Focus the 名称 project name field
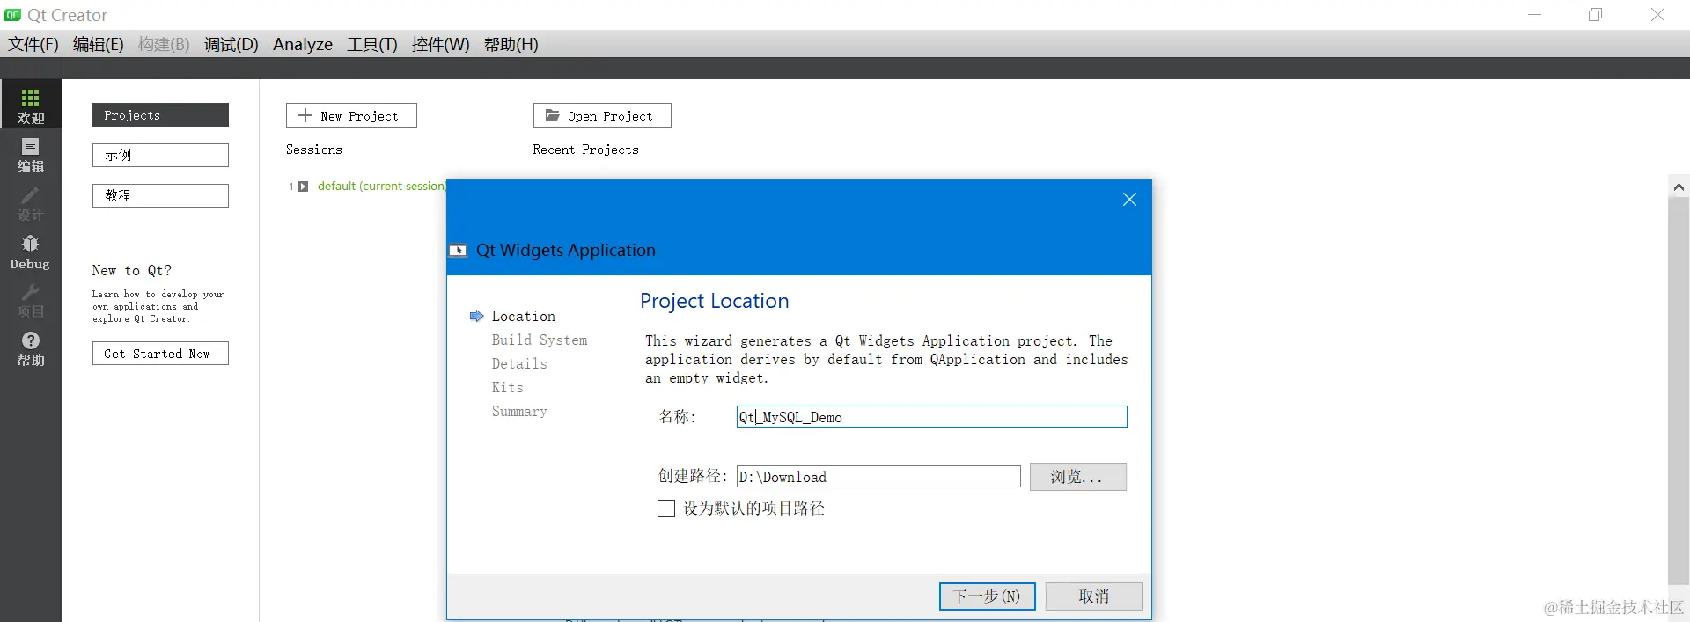 931,417
